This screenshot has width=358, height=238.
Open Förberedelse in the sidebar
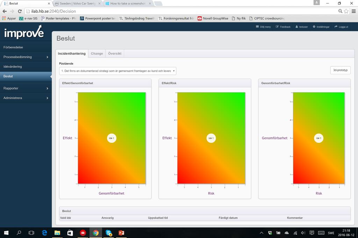click(x=26, y=47)
